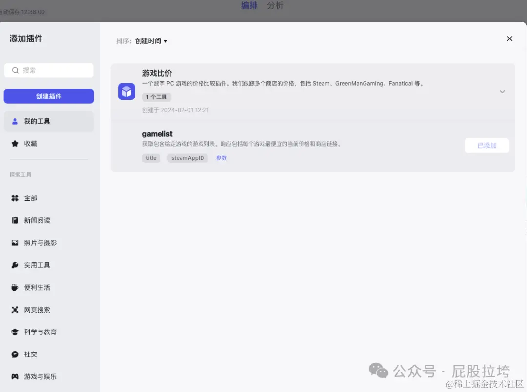
Task: Expand the gamelist 参数 parameters
Action: [x=221, y=157]
